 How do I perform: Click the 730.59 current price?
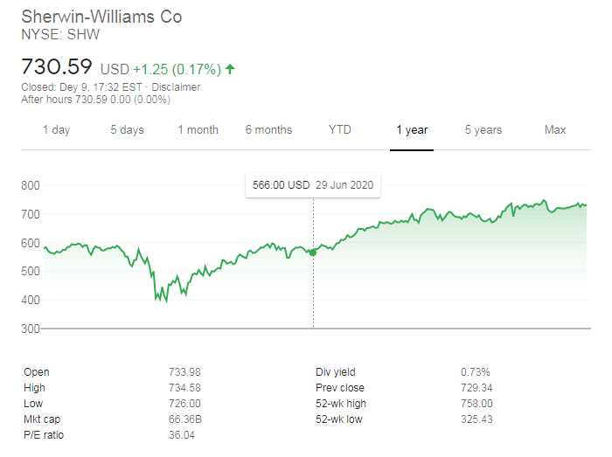click(x=58, y=66)
